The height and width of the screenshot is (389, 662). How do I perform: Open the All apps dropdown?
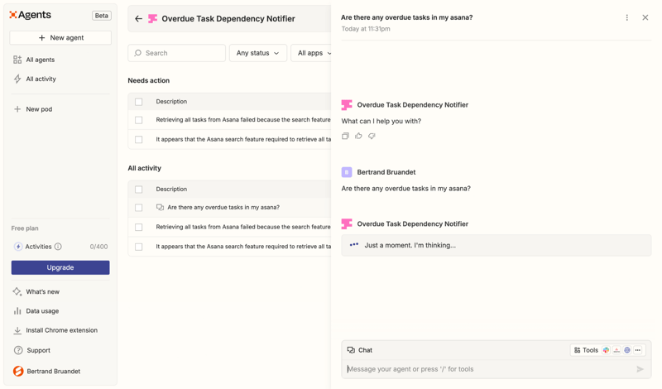point(312,53)
